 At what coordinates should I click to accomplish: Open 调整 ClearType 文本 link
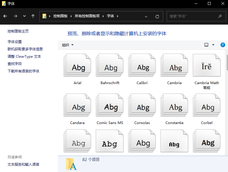coord(24,57)
